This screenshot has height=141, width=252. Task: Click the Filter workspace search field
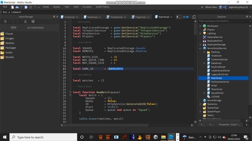coord(223,21)
